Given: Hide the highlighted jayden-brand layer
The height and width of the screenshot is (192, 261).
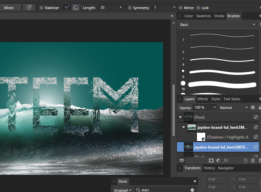Looking at the screenshot, I should pos(256,147).
